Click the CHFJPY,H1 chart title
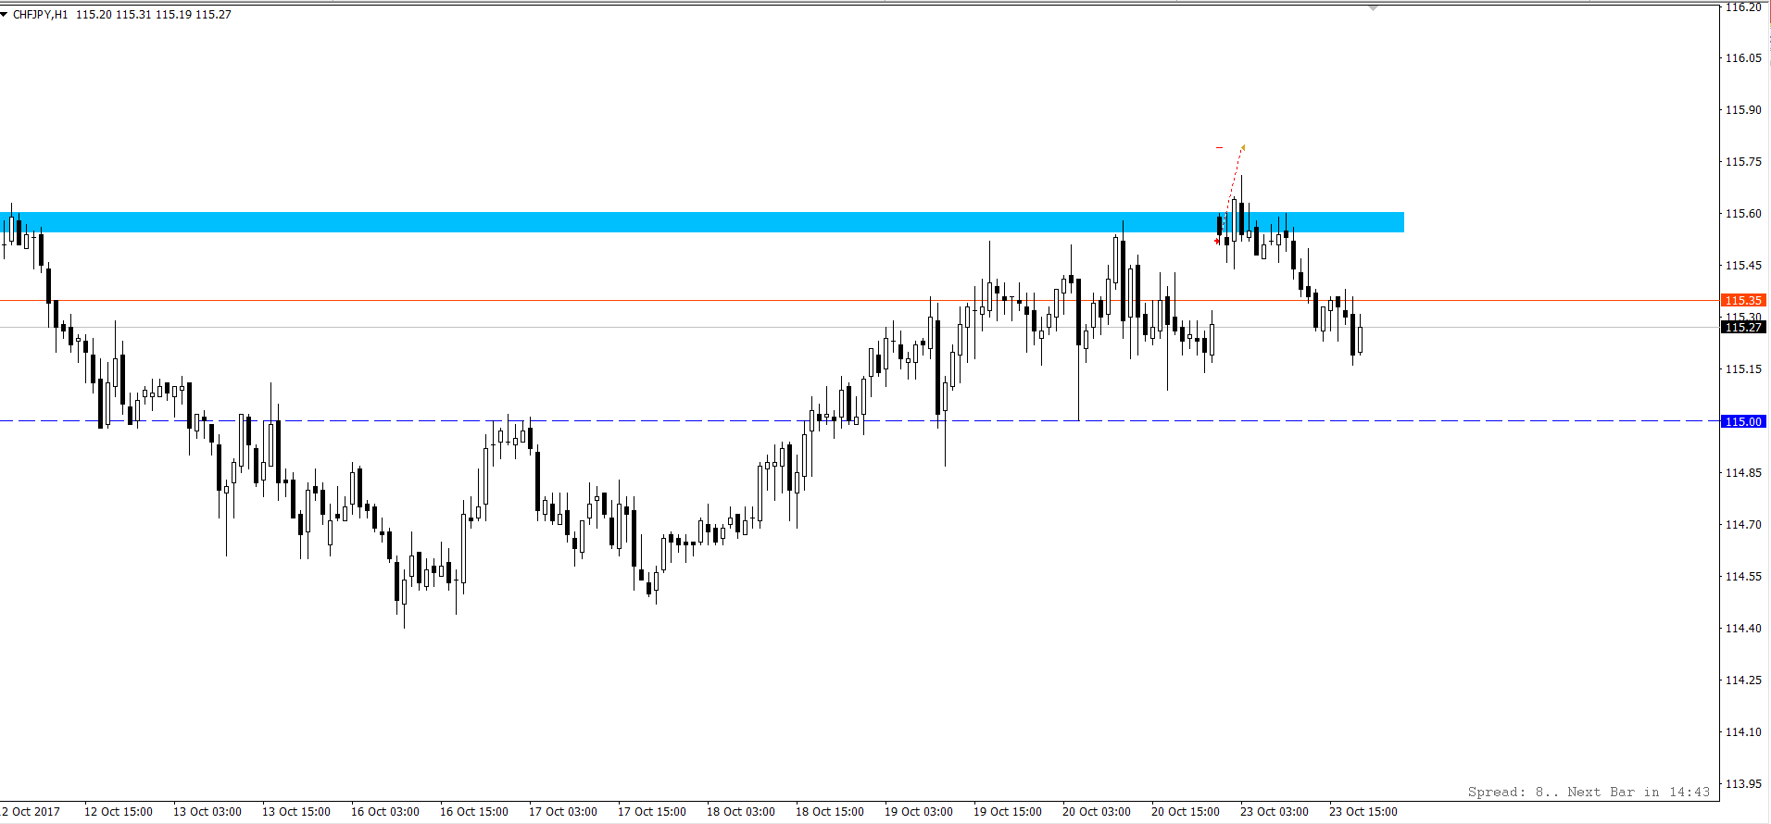Viewport: 1771px width, 824px height. click(x=40, y=15)
